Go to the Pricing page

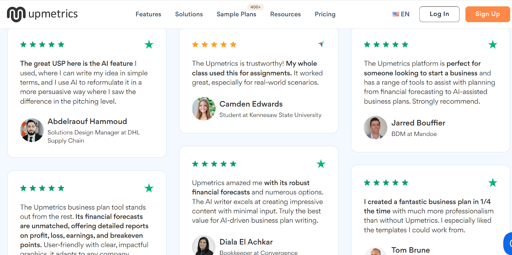(325, 14)
